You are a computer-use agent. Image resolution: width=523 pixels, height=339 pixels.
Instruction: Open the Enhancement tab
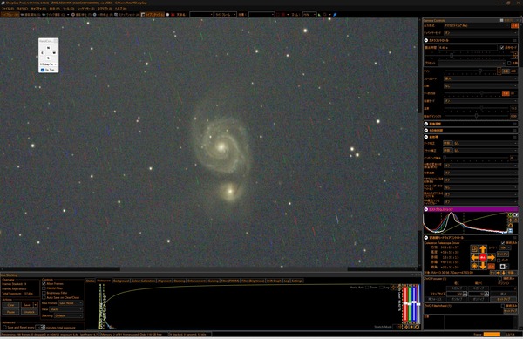pyautogui.click(x=196, y=281)
